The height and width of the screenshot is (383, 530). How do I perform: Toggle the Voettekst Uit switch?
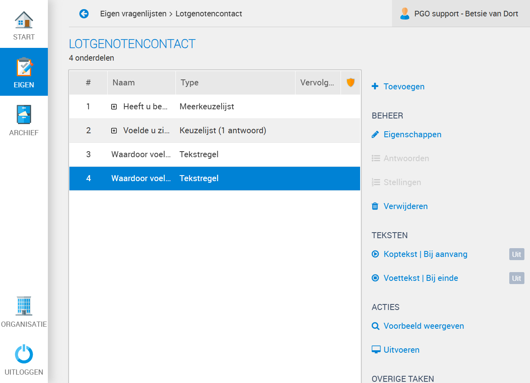(x=516, y=278)
